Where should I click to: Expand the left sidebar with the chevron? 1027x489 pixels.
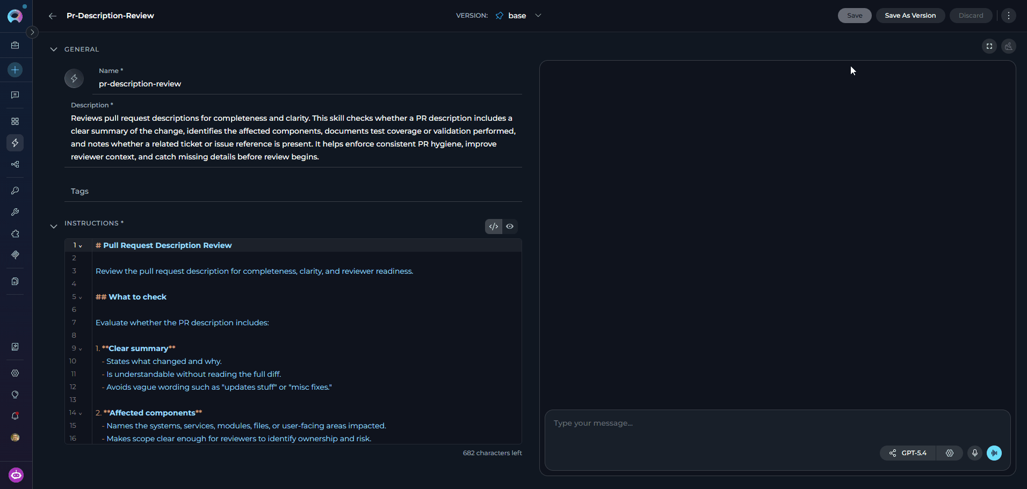tap(32, 32)
